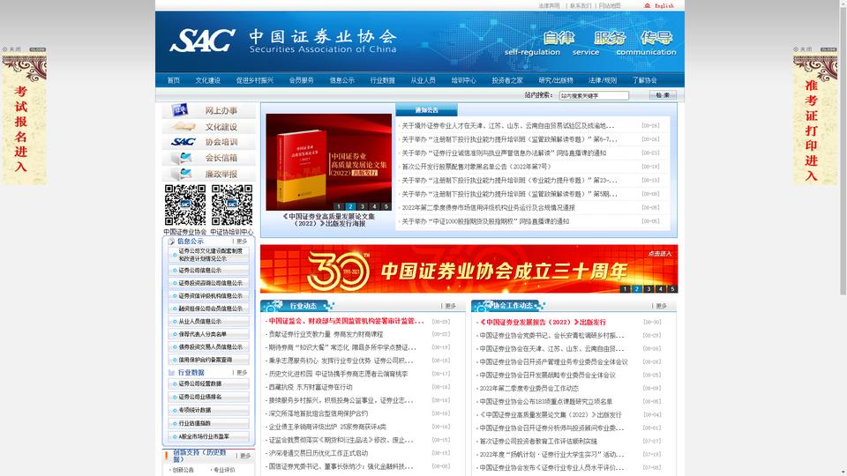The image size is (847, 476).
Task: Open 促进乡村振兴 navigation menu
Action: [x=254, y=80]
